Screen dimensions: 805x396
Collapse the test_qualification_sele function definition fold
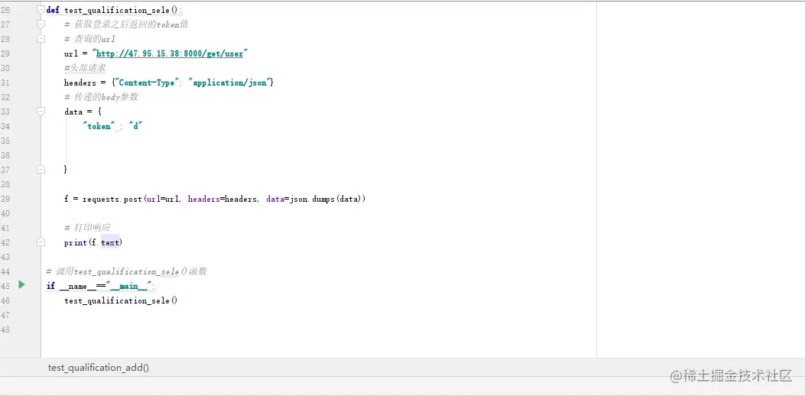pyautogui.click(x=41, y=9)
